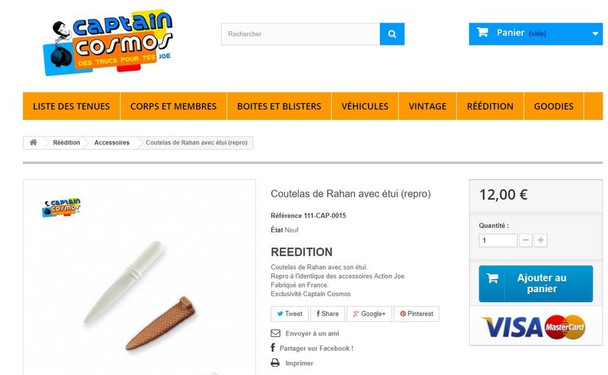The width and height of the screenshot is (608, 375).
Task: Focus the Rechercher search field
Action: pyautogui.click(x=300, y=34)
